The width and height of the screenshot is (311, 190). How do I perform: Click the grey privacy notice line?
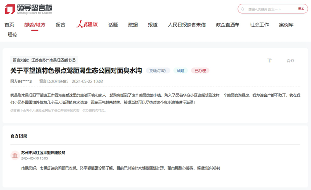pos(59,111)
